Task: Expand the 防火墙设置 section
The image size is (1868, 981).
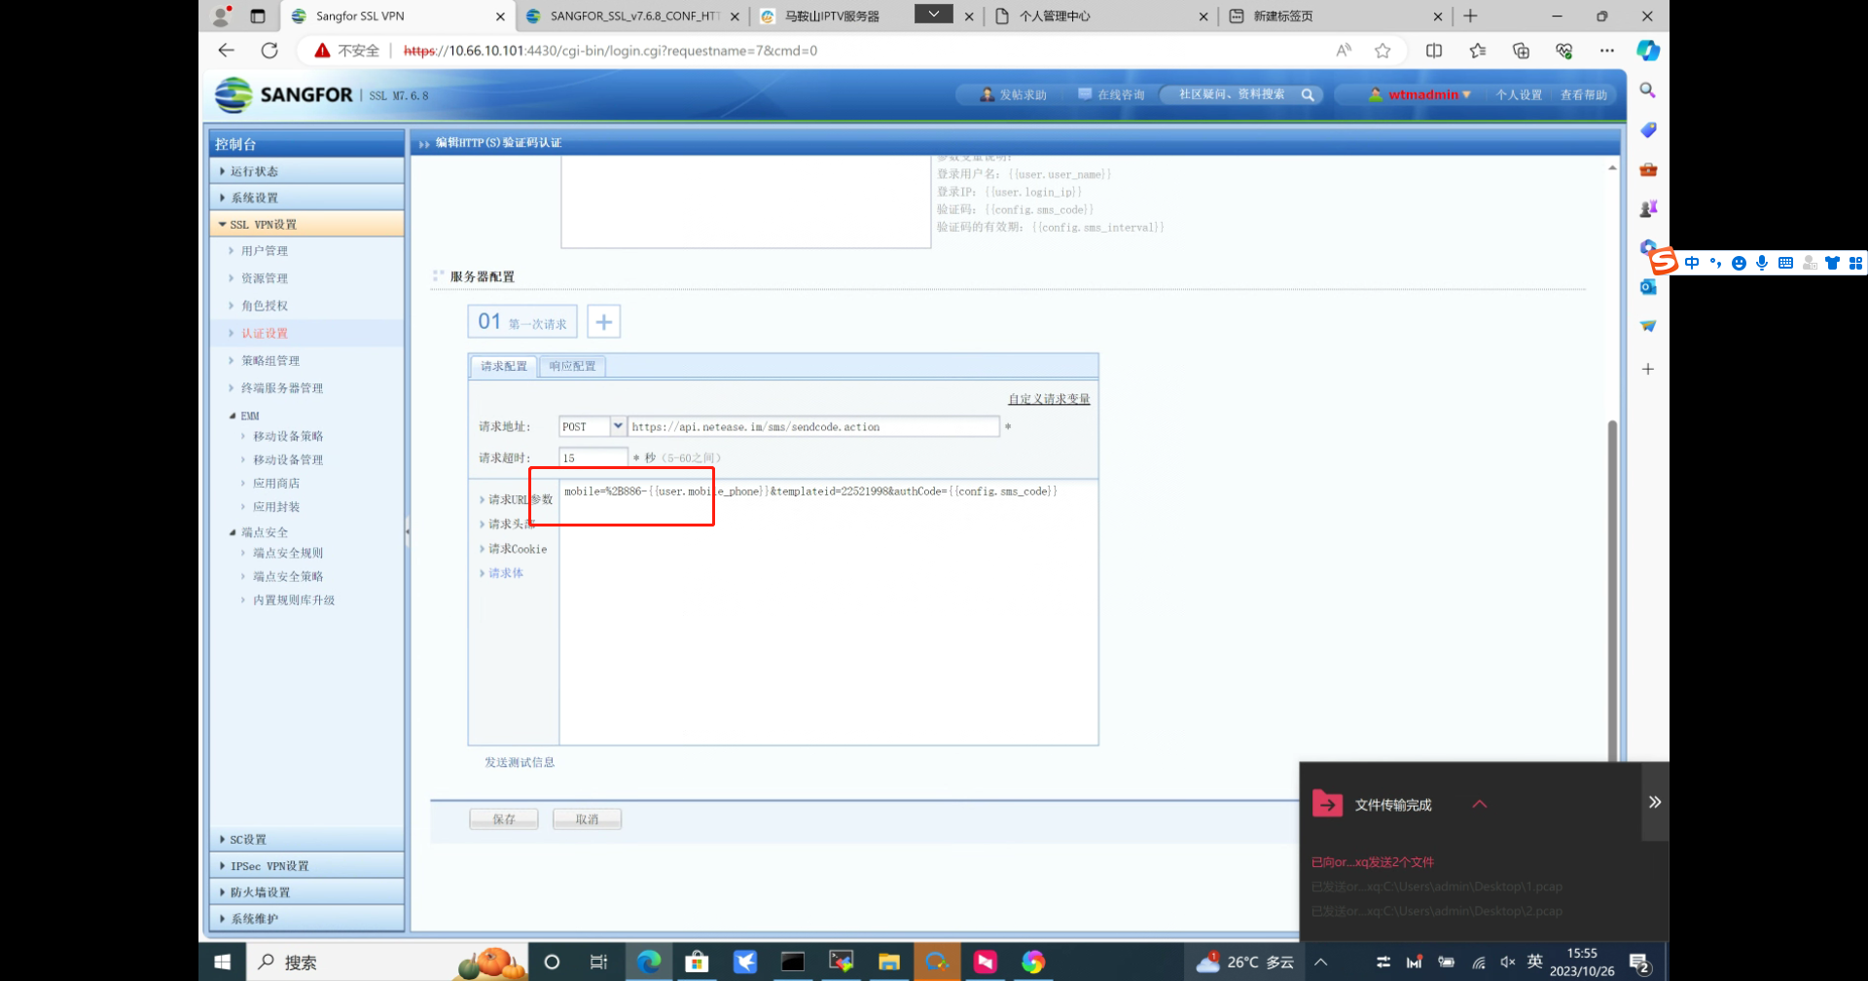Action: click(x=260, y=892)
